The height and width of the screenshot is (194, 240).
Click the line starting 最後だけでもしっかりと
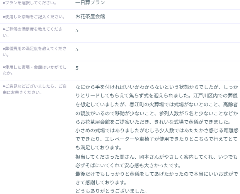157,174
